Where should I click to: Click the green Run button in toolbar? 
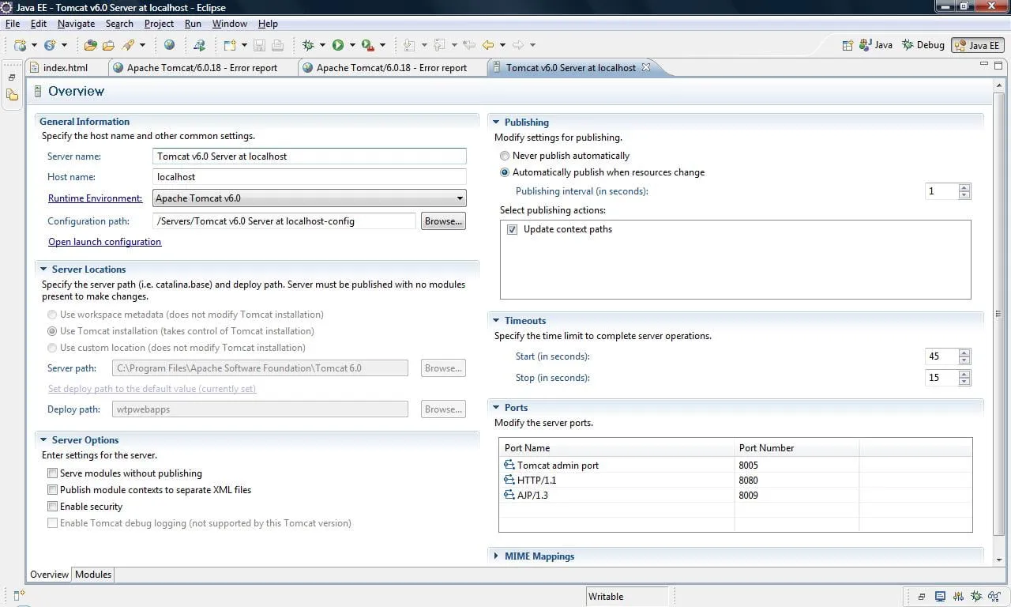[338, 45]
